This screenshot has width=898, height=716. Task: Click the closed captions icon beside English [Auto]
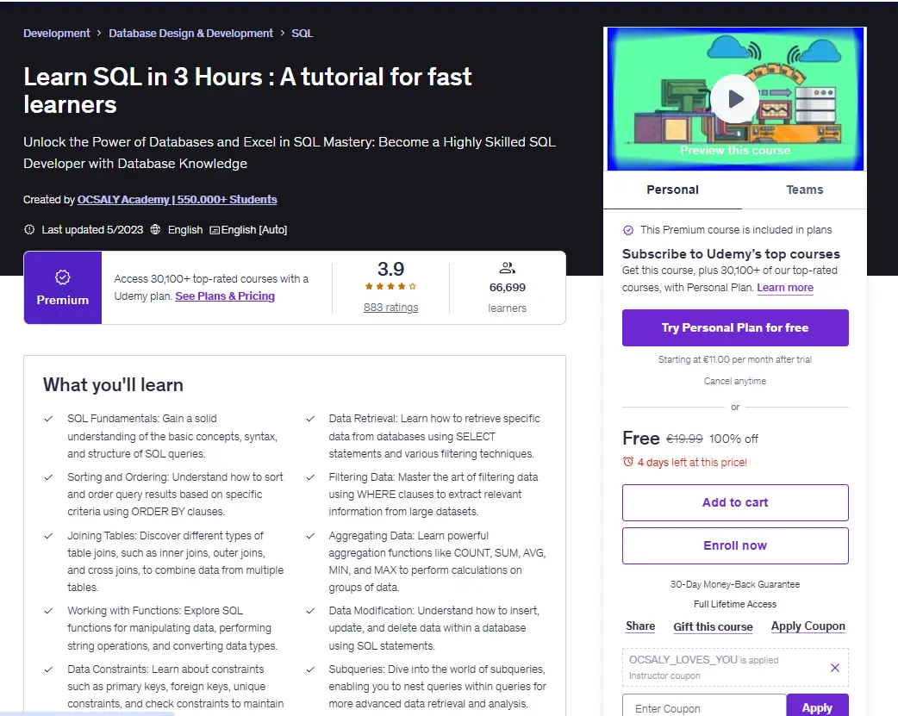click(215, 230)
